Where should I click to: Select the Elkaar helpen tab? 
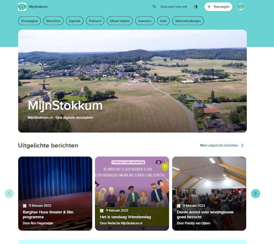click(x=120, y=21)
